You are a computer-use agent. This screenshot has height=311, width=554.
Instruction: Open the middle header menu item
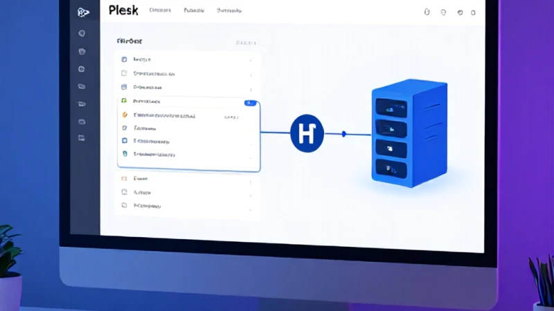[194, 10]
